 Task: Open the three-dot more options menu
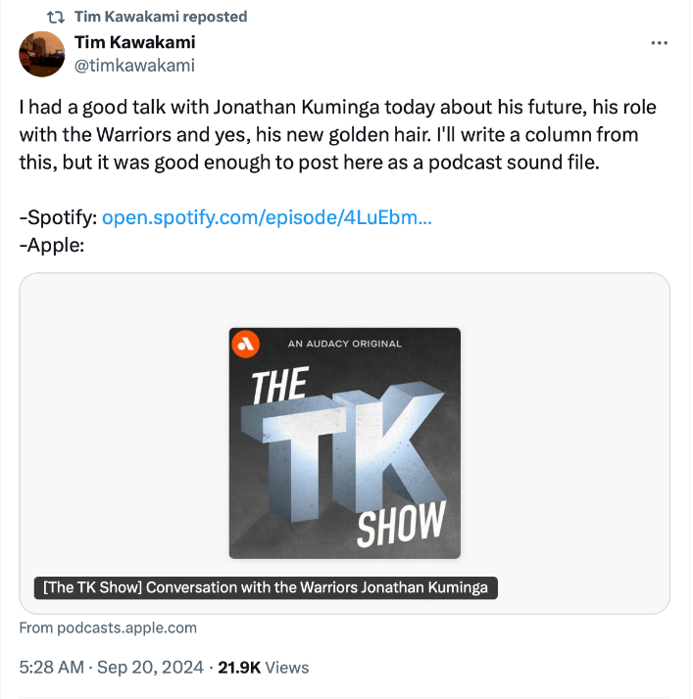coord(660,43)
